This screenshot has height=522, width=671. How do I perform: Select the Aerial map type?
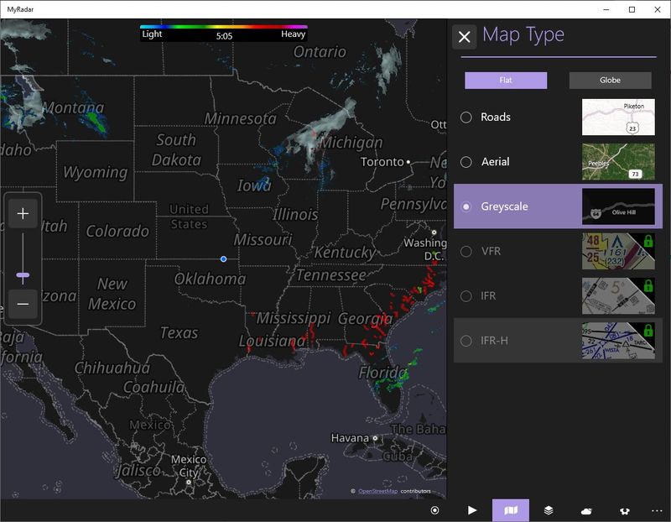tap(467, 161)
